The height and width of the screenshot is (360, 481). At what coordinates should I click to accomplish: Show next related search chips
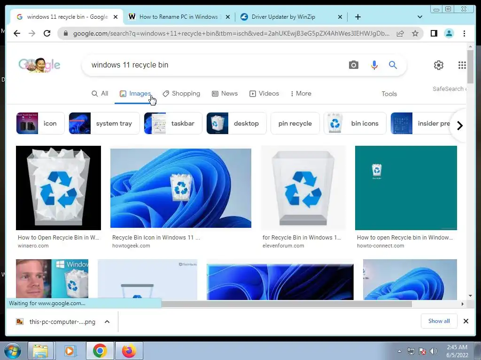459,126
